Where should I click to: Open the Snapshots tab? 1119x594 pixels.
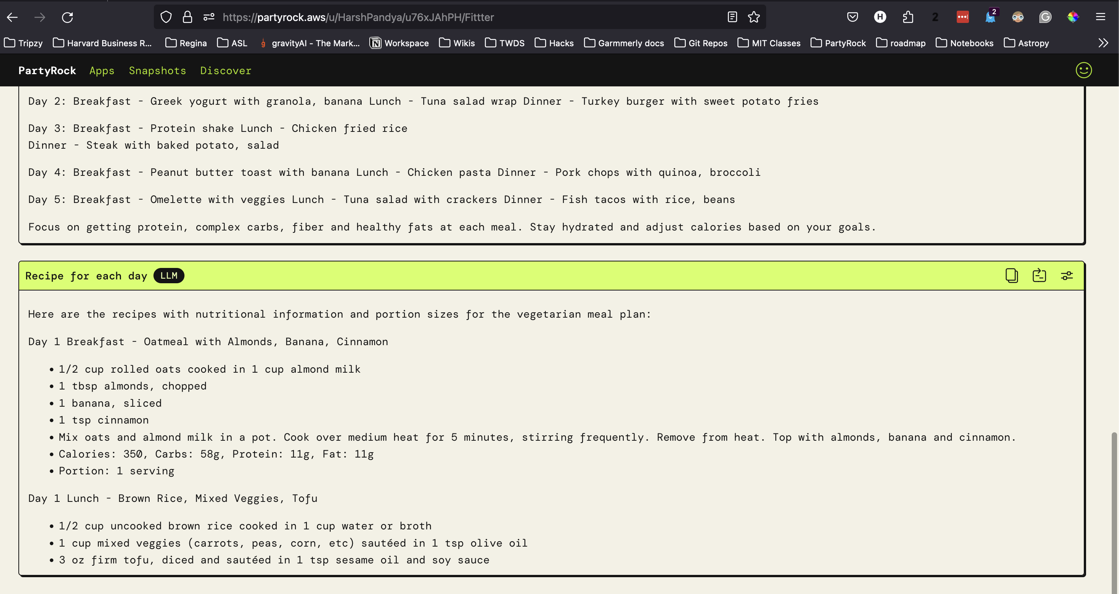157,71
